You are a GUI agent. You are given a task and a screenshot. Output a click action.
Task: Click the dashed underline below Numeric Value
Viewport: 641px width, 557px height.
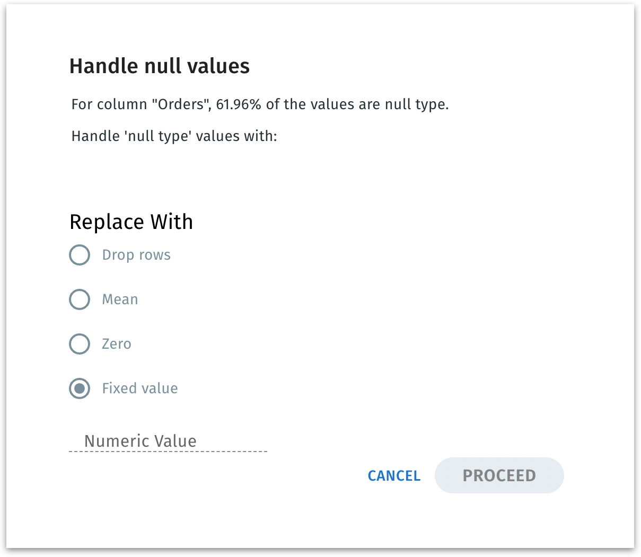click(x=168, y=452)
